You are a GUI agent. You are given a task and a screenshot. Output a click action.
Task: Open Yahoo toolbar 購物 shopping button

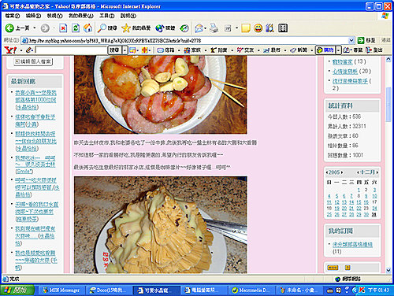point(325,50)
